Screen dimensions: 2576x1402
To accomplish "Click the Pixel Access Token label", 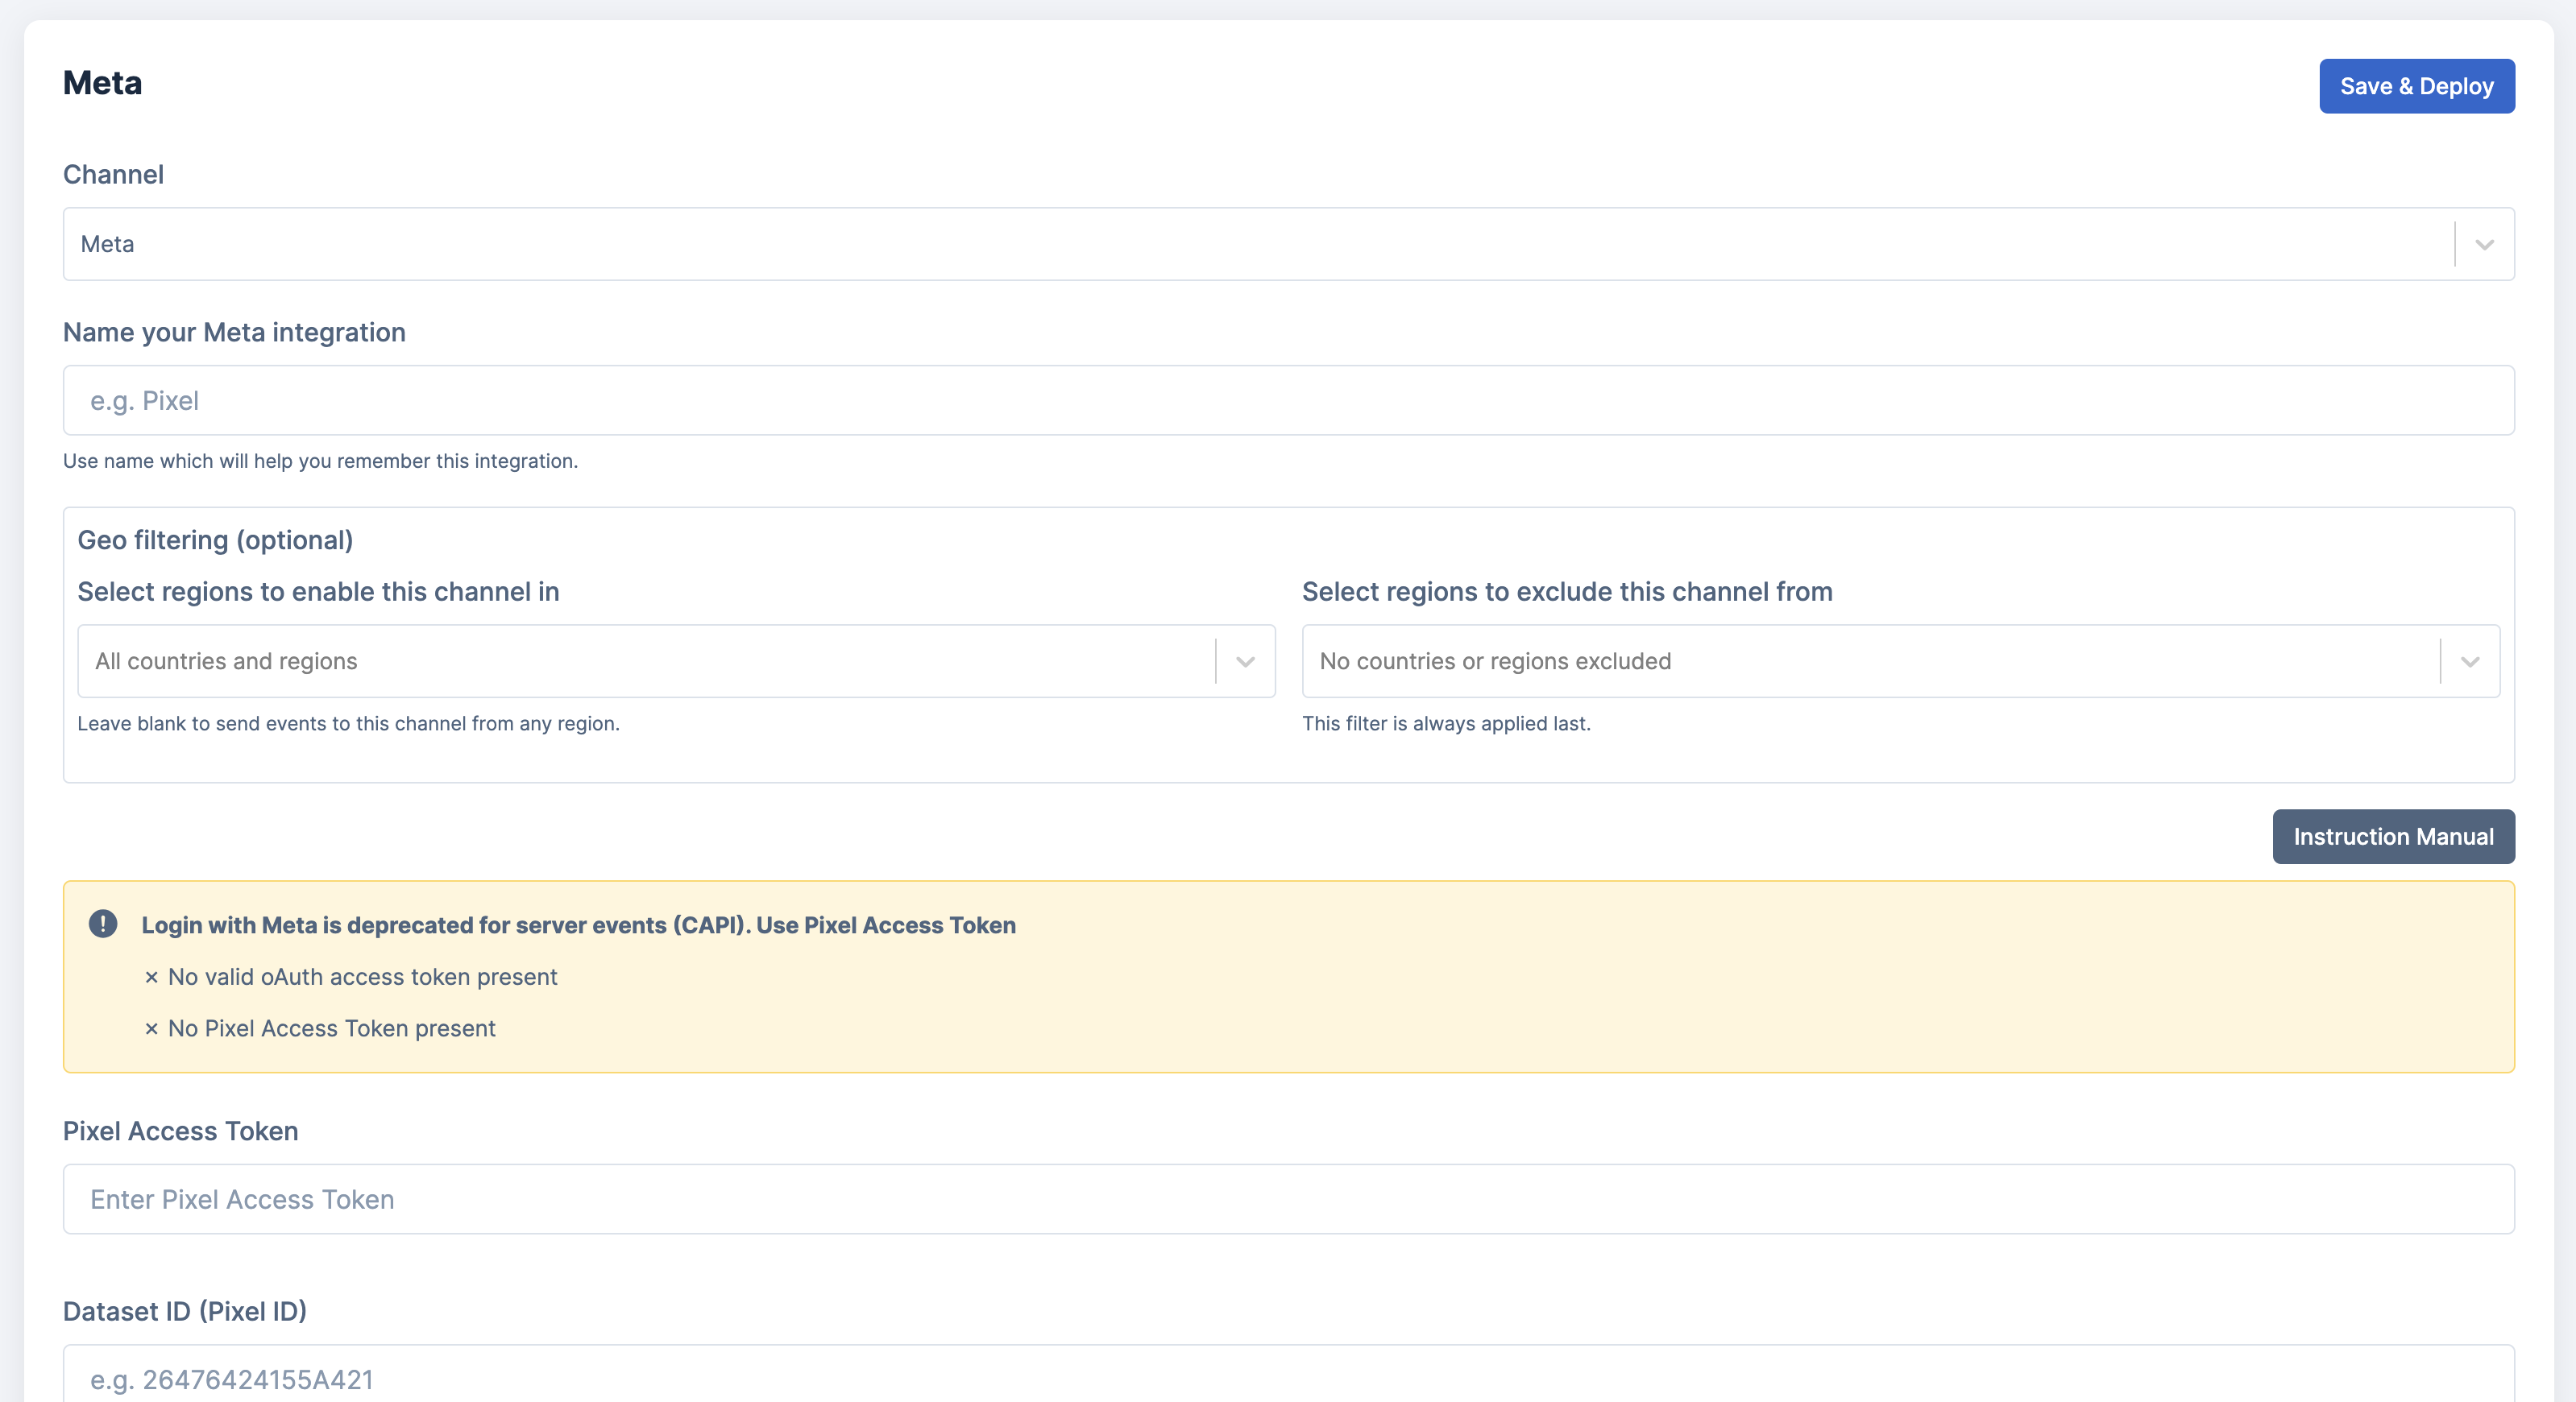I will (x=180, y=1131).
